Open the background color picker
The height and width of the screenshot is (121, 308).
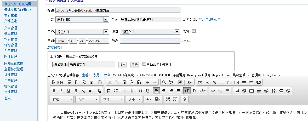[158, 99]
